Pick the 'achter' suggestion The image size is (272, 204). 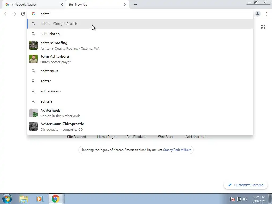[x=140, y=81]
